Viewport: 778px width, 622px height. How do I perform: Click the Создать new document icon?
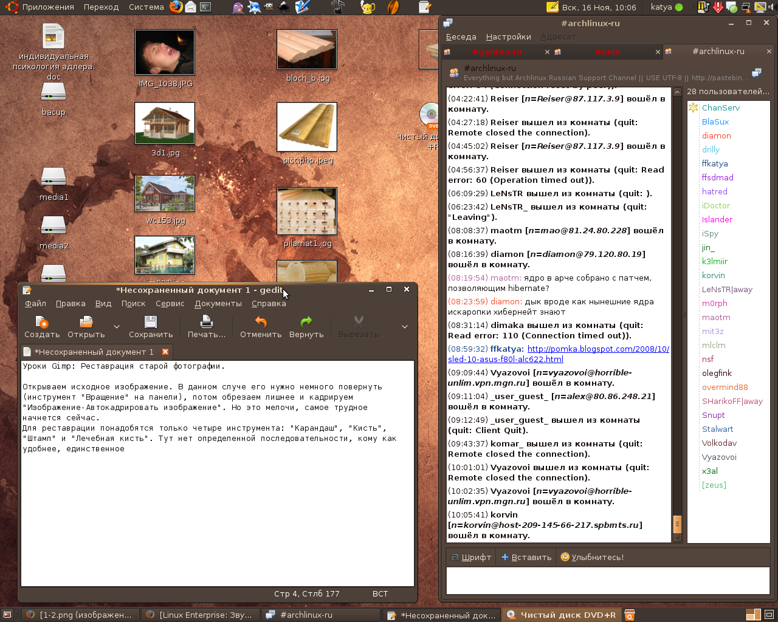pos(41,322)
